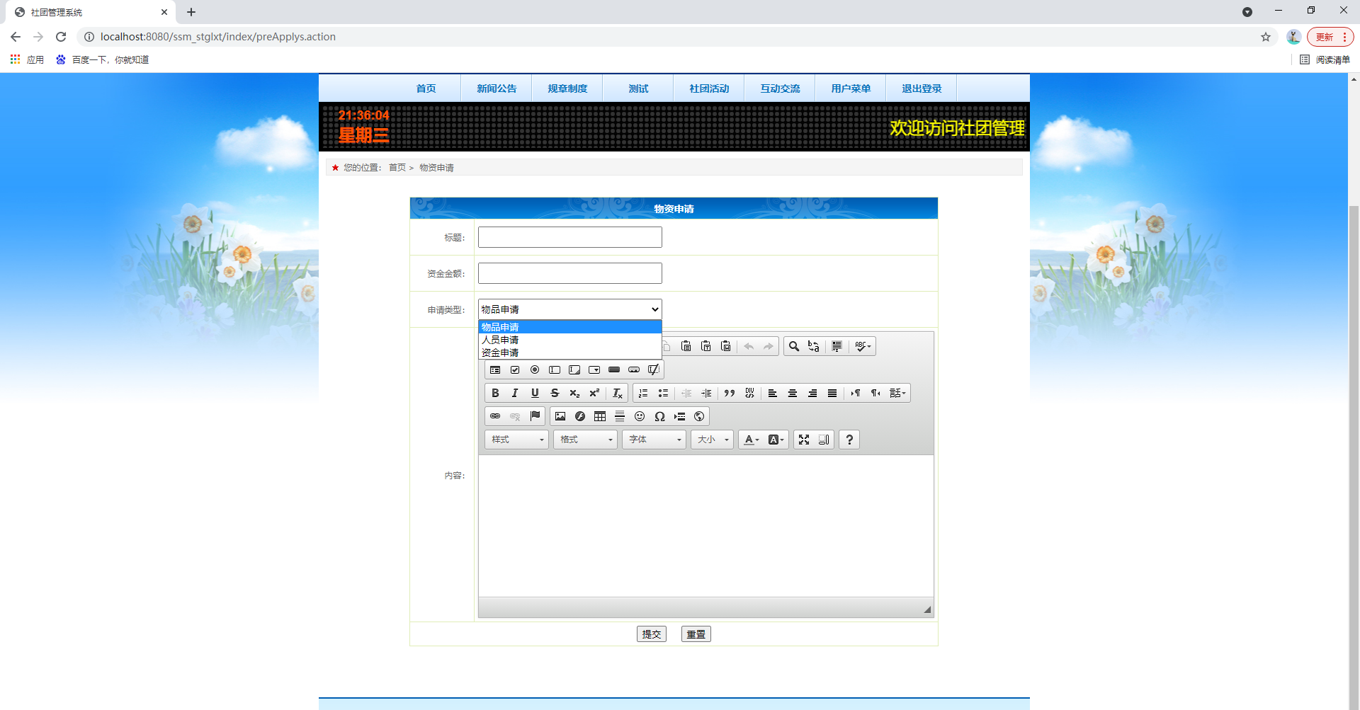Open Replace tool in editor
Screen dimensions: 1360x710
click(814, 346)
